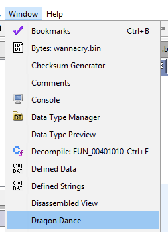Select Bookmarks menu entry
Screen dimensions: 168x232
pos(83,31)
